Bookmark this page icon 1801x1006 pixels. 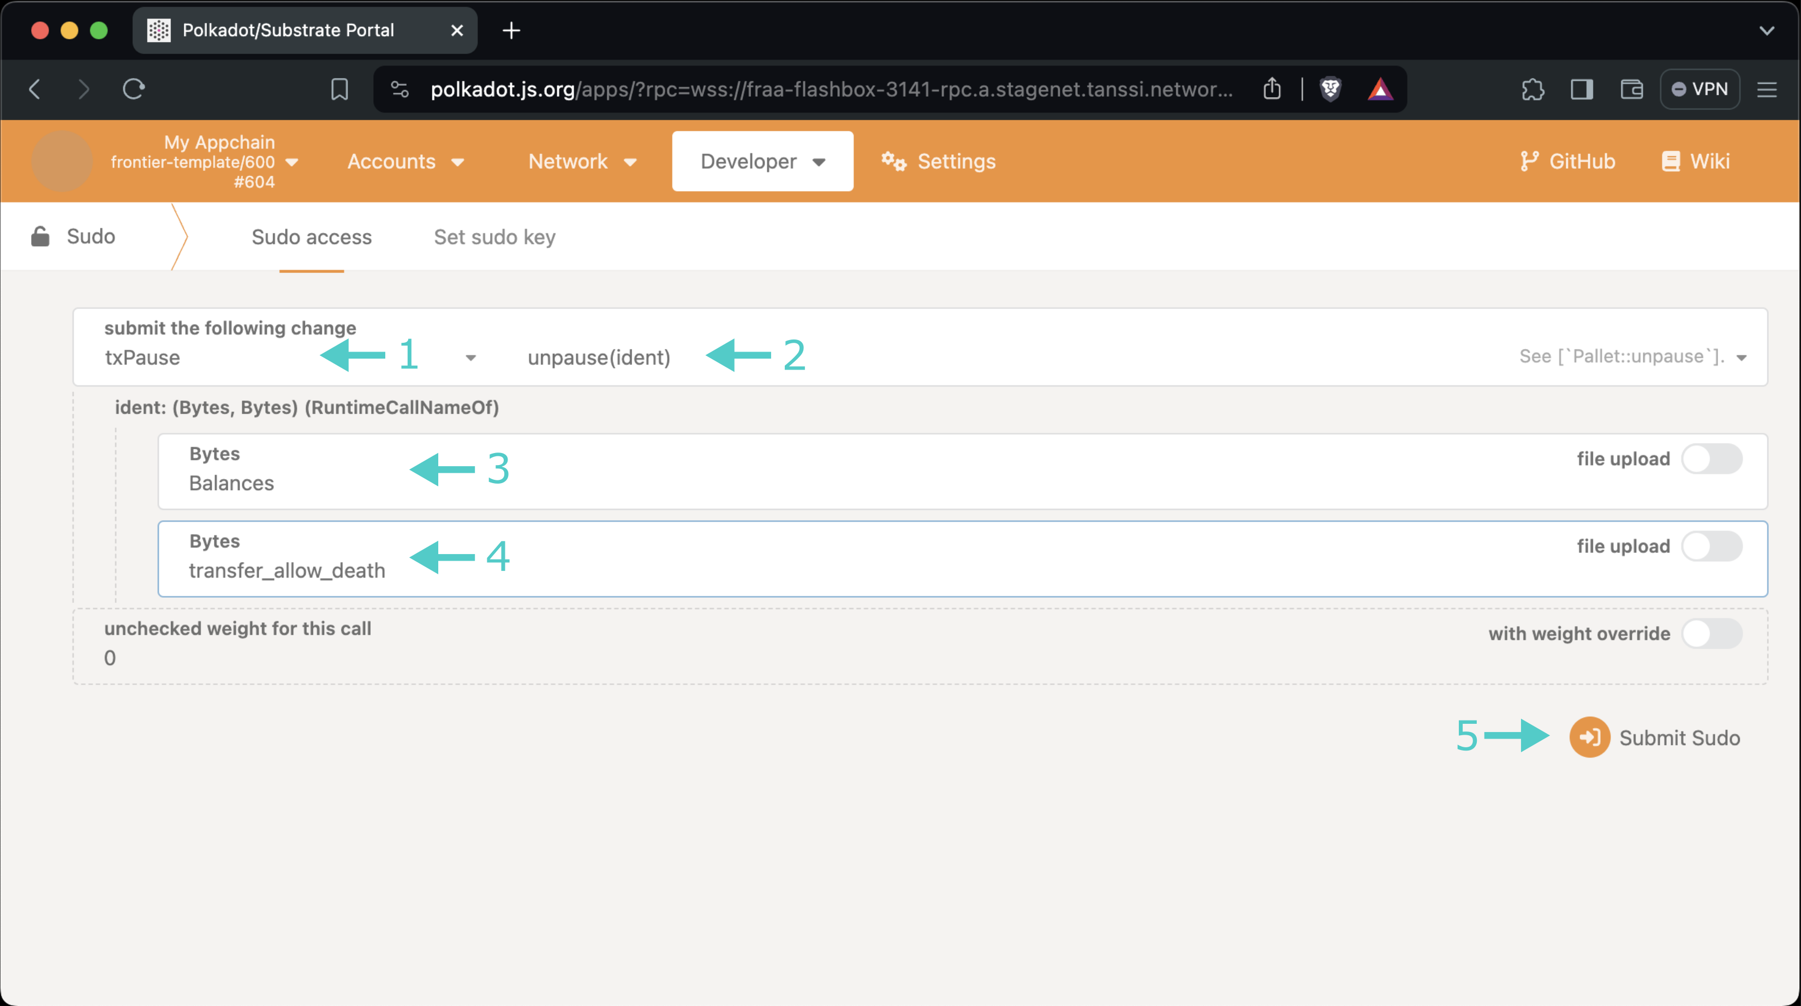(340, 89)
